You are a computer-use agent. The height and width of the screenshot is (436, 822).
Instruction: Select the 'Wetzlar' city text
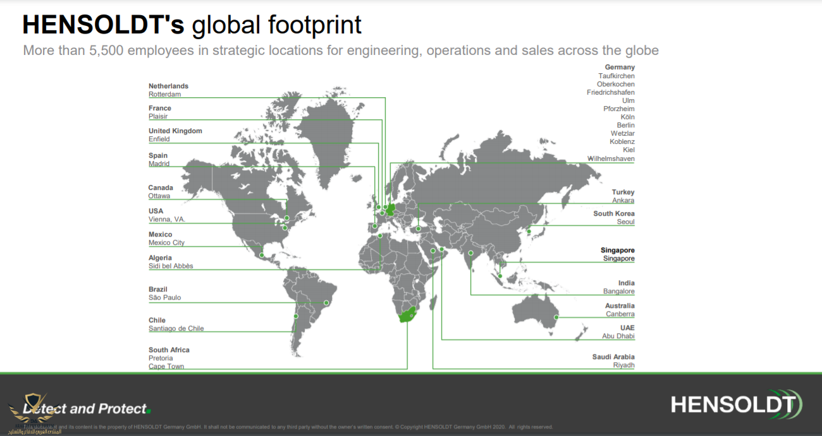623,133
